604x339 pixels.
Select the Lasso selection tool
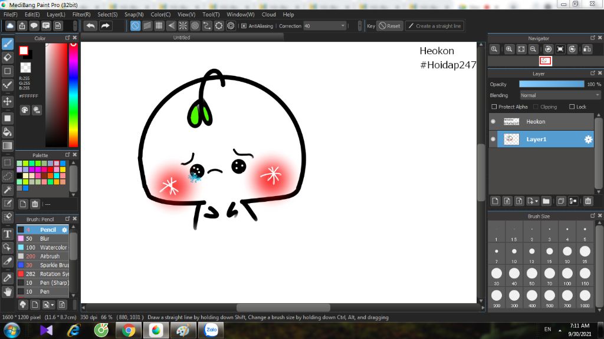click(7, 177)
